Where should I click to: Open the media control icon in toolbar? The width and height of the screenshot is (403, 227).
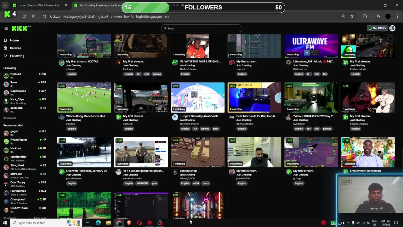tap(379, 16)
